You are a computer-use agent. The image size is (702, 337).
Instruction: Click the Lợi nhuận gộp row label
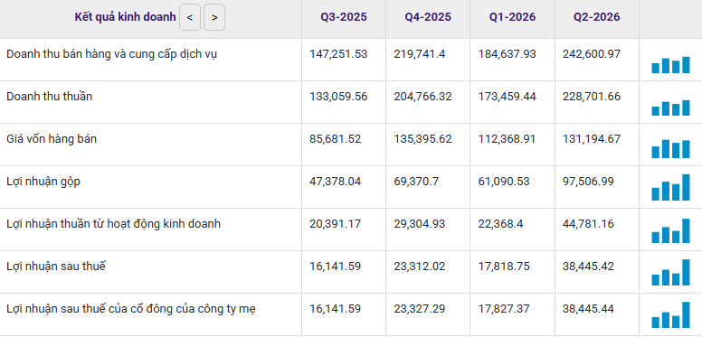(43, 182)
